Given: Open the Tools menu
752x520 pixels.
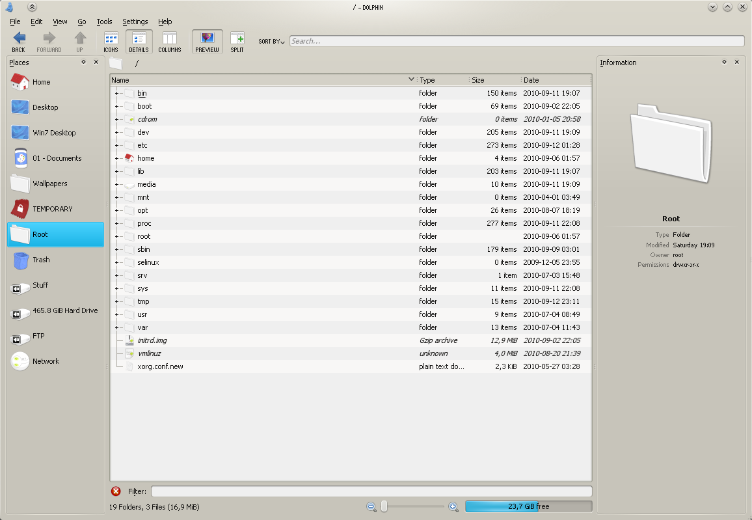Looking at the screenshot, I should tap(104, 21).
